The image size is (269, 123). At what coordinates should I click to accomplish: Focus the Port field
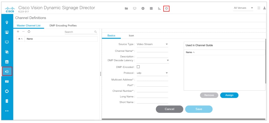152,85
